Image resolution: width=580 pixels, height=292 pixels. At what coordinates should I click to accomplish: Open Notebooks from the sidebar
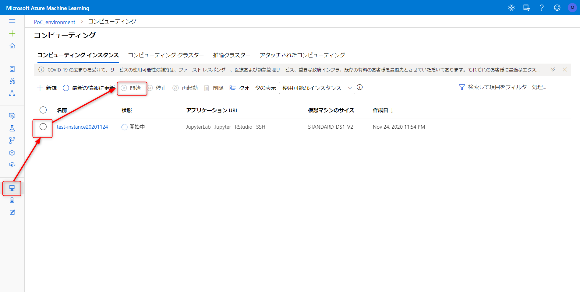[12, 69]
